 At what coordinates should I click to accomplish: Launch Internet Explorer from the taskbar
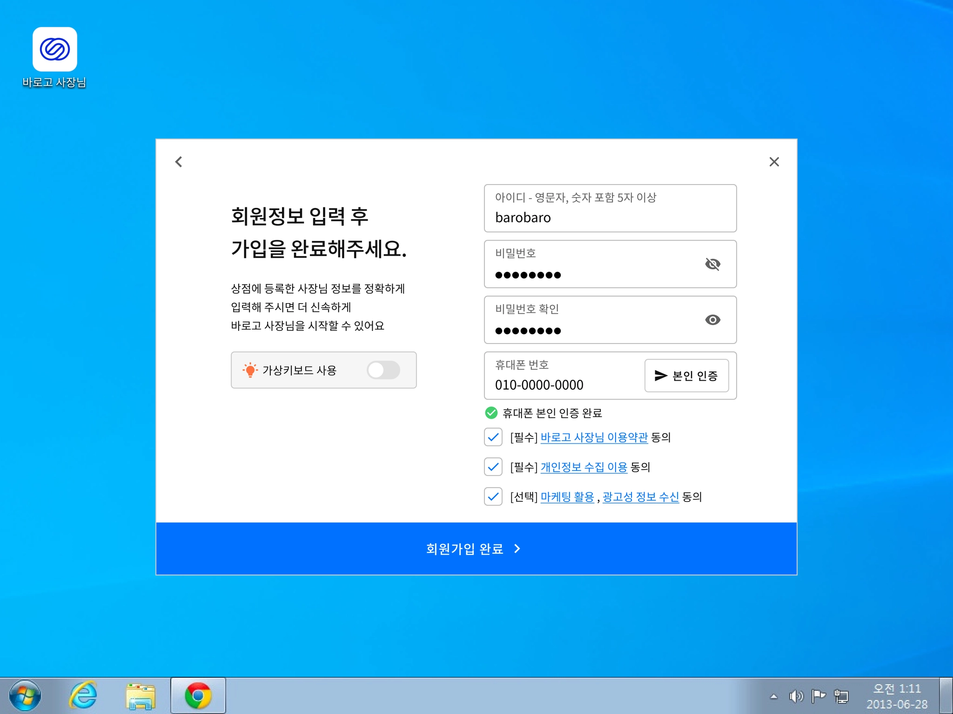coord(83,695)
